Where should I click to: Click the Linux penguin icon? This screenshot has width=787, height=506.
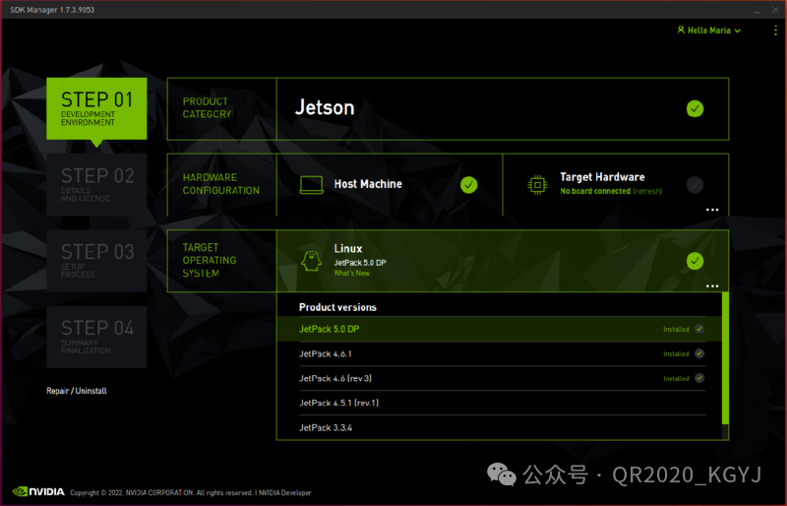click(311, 261)
